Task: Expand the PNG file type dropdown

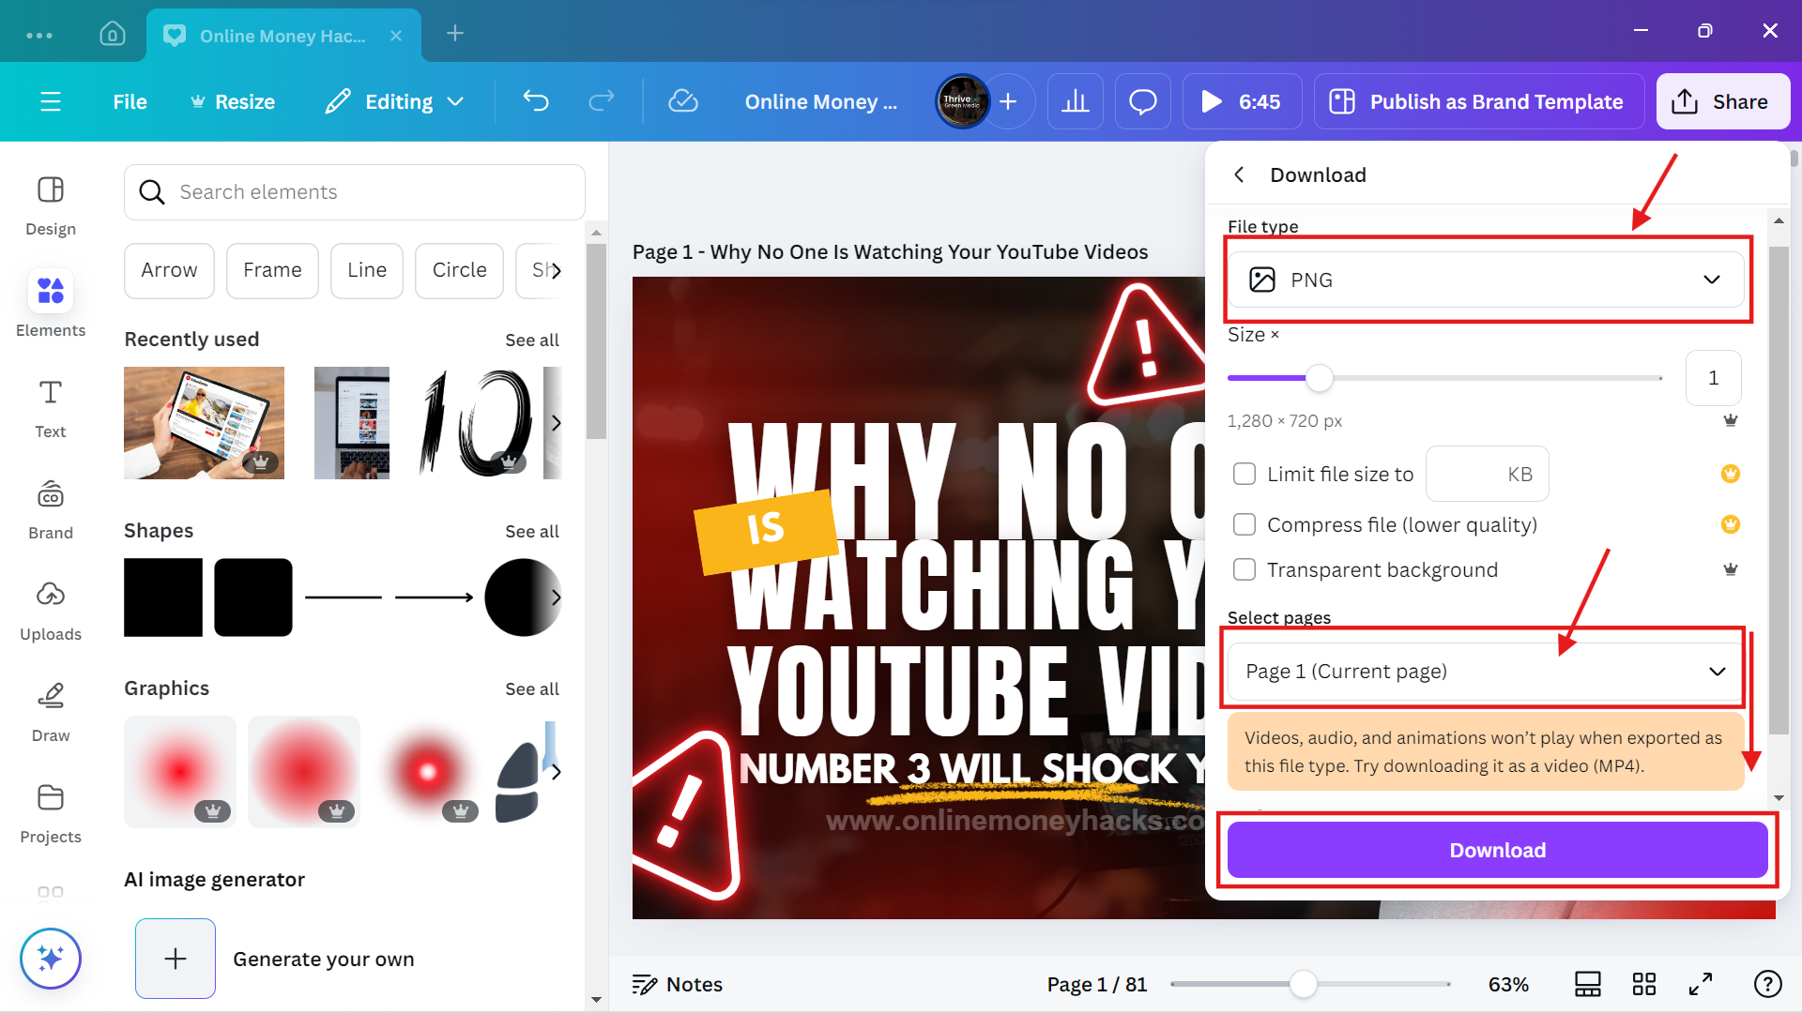Action: click(x=1485, y=280)
